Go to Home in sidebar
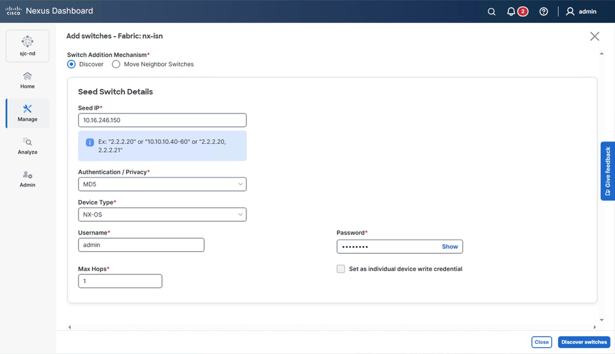The height and width of the screenshot is (354, 615). pyautogui.click(x=28, y=80)
